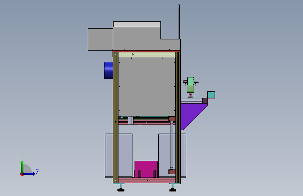Select the bottom pink cross beam
Image resolution: width=303 pixels, height=196 pixels.
pyautogui.click(x=147, y=181)
